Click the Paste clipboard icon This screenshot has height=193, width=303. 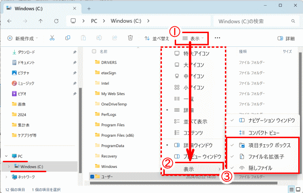click(x=83, y=38)
